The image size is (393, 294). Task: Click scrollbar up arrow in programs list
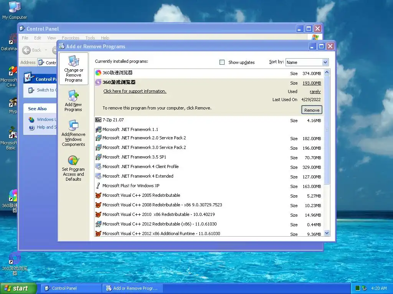[x=327, y=72]
